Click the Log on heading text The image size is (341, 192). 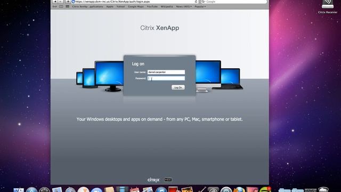click(138, 64)
